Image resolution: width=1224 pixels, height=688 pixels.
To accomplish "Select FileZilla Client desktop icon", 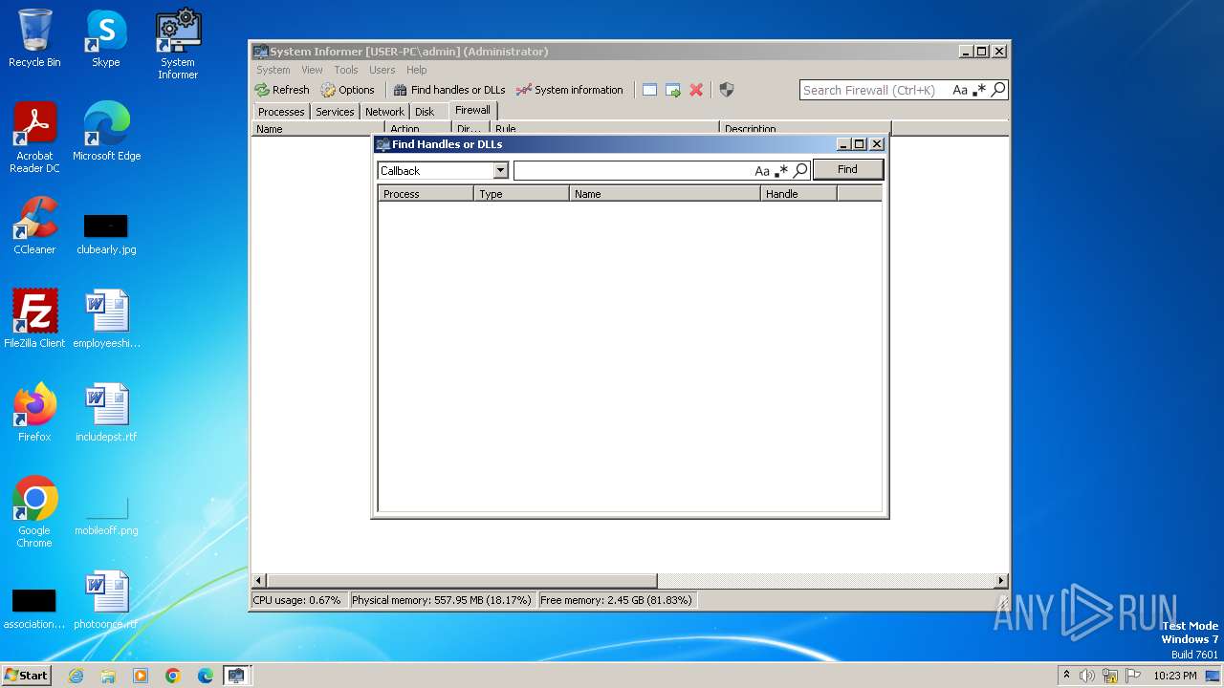I will (34, 319).
